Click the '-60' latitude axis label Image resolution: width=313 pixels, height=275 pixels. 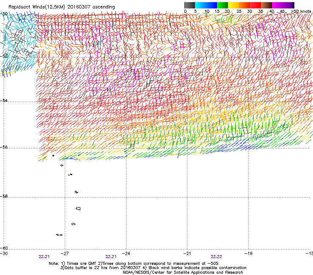[4, 248]
